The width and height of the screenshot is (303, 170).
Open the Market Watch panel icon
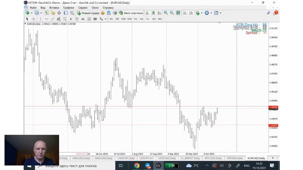point(47,13)
